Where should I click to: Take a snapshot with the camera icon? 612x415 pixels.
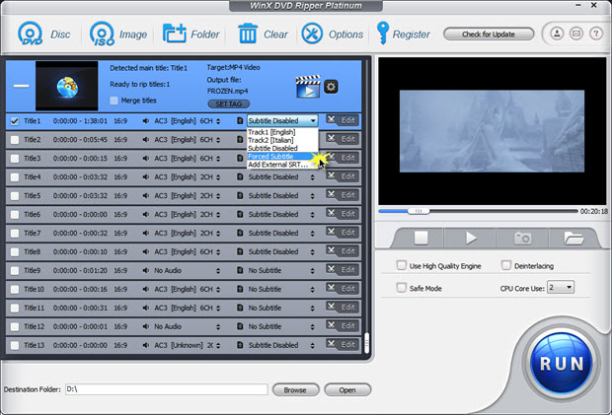coord(522,238)
